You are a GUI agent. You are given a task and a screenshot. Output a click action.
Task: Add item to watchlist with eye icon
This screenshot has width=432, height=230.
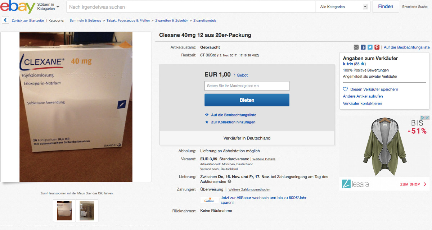[207, 115]
